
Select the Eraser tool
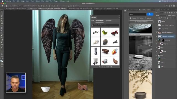(2, 37)
